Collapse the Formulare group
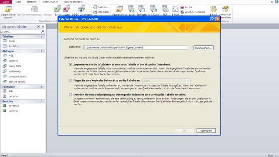The image size is (279, 157). 41,87
